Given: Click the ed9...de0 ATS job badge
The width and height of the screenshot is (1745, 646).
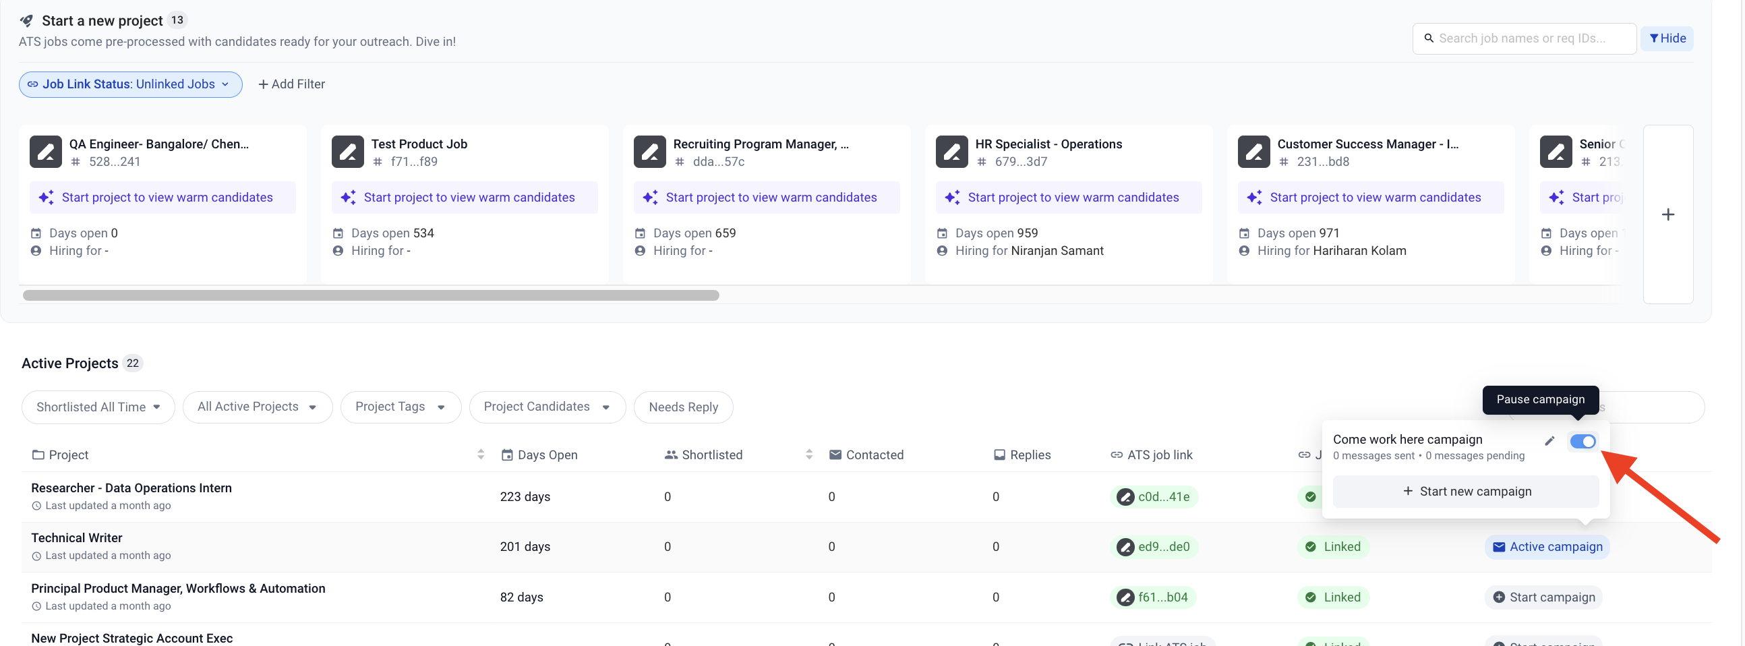Looking at the screenshot, I should [1154, 546].
